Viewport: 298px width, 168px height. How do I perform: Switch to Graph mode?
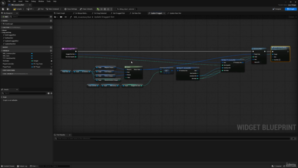[291, 9]
